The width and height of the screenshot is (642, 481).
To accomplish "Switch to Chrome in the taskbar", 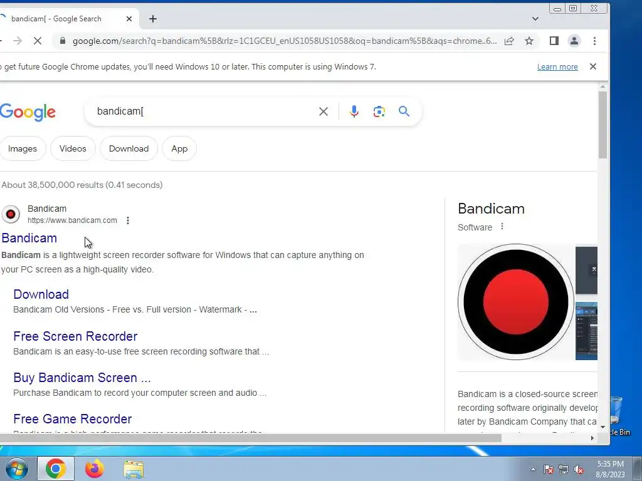I will click(x=56, y=468).
